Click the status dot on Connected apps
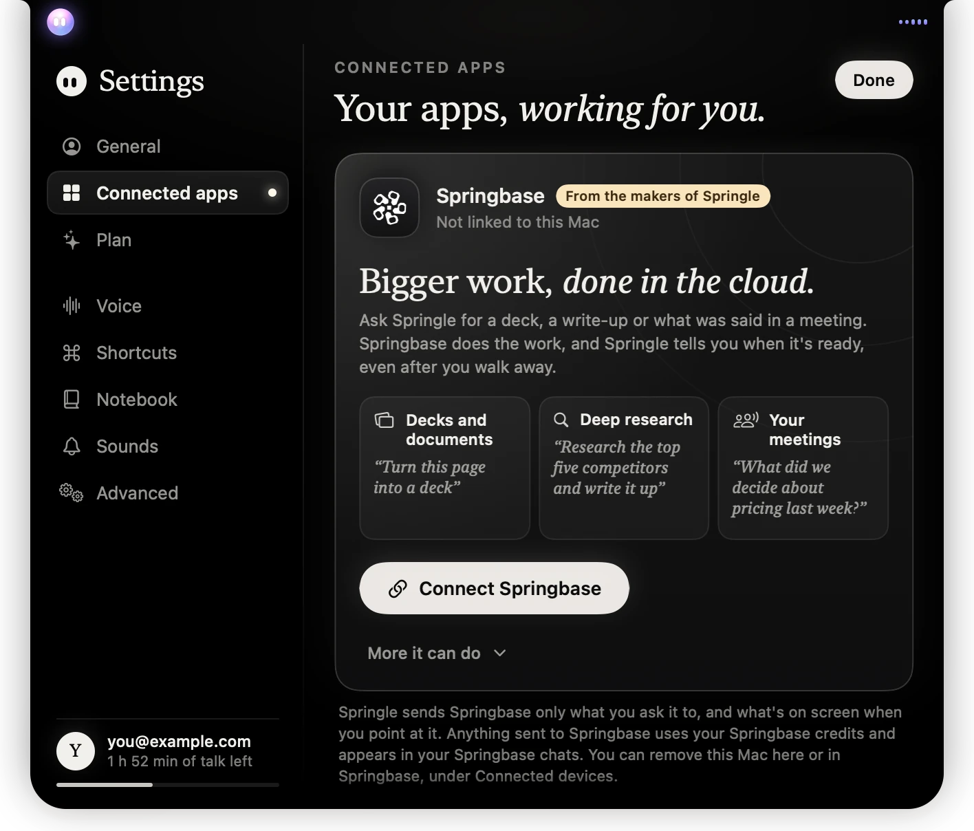 [272, 193]
